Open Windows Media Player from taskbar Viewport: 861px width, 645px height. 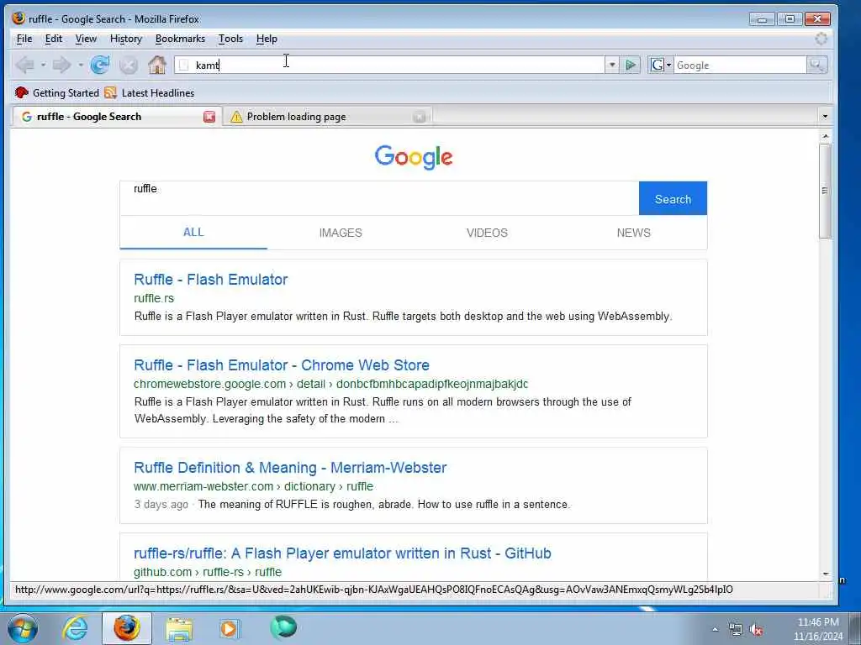click(230, 628)
